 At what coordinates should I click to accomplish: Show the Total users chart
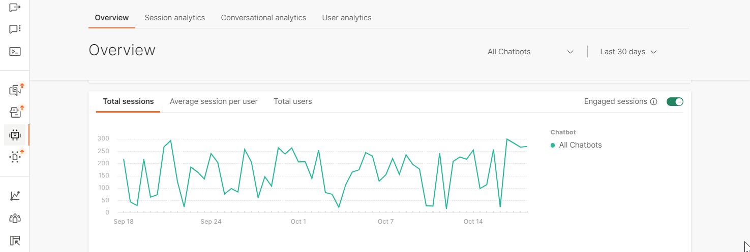(293, 101)
